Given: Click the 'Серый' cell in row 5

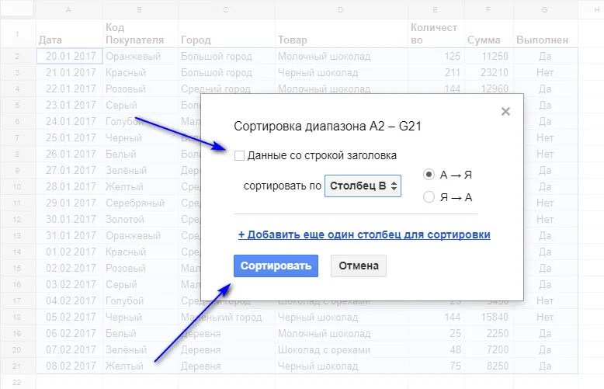Looking at the screenshot, I should tap(141, 105).
